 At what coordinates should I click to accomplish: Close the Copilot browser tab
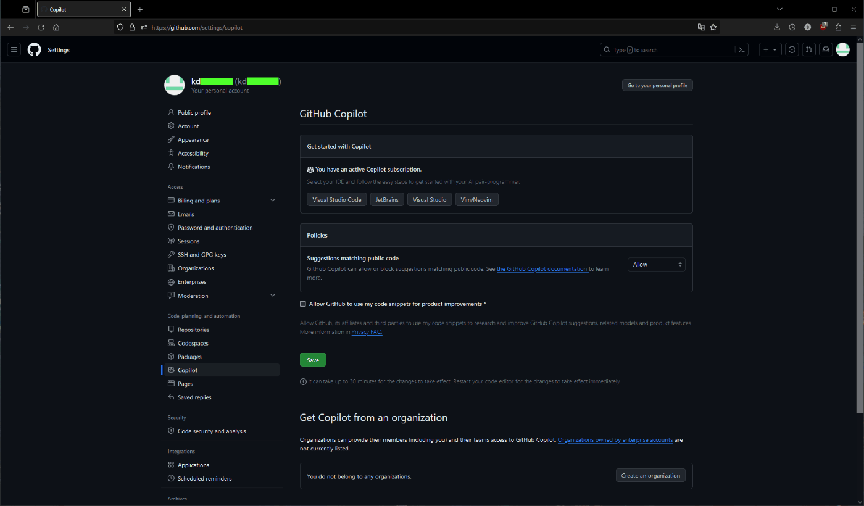click(124, 9)
